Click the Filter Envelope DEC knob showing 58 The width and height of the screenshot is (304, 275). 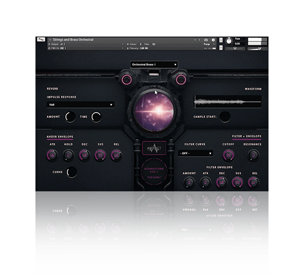point(221,182)
